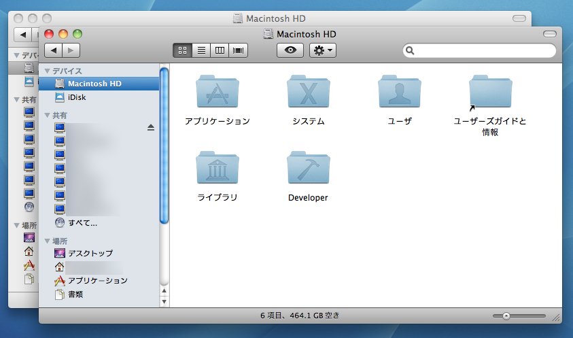This screenshot has width=573, height=338.
Task: Select 書類 in the sidebar
Action: pos(99,294)
